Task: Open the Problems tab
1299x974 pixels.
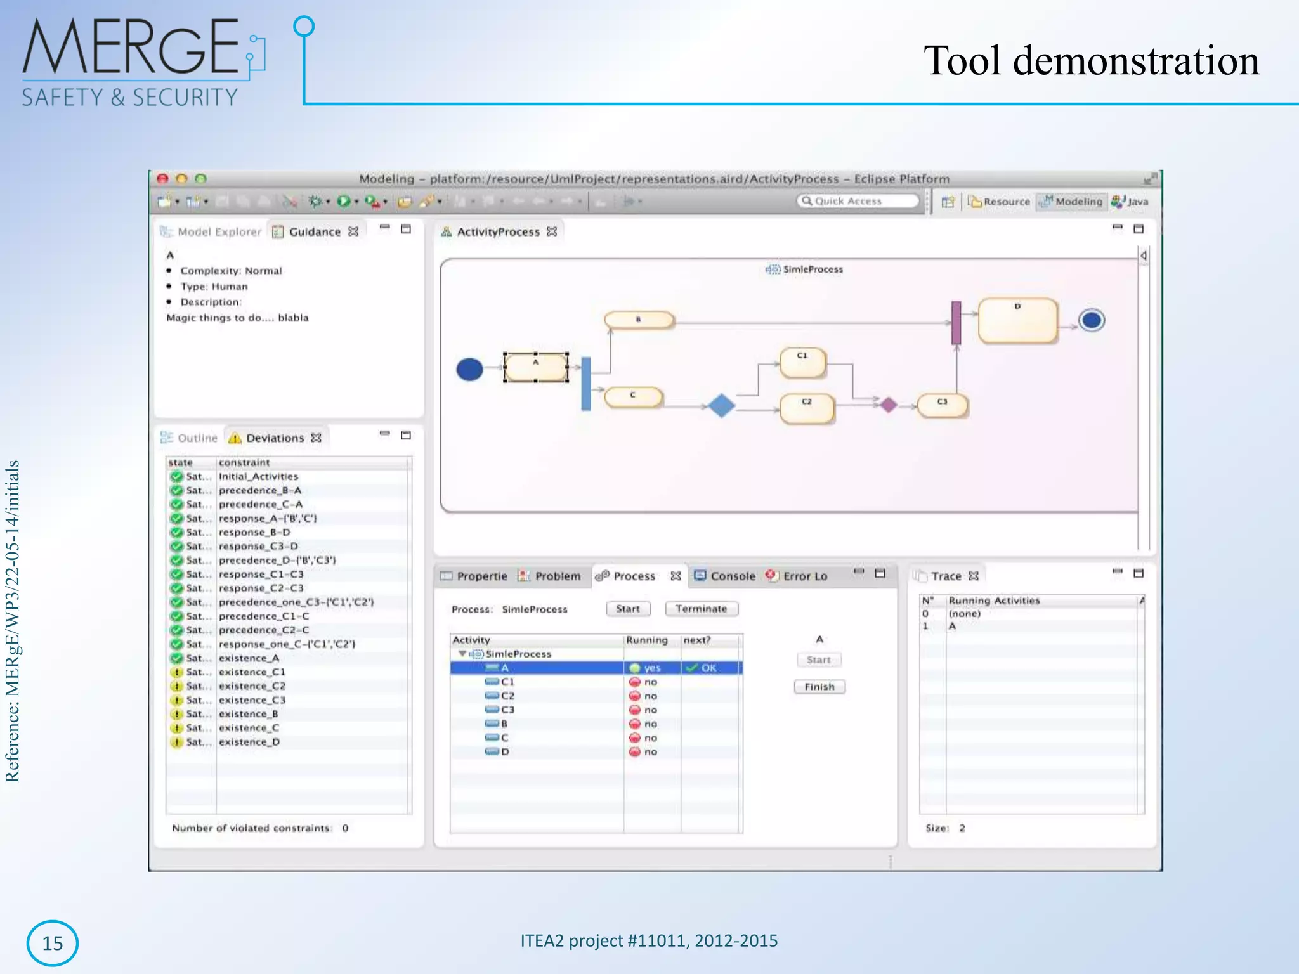Action: click(549, 576)
